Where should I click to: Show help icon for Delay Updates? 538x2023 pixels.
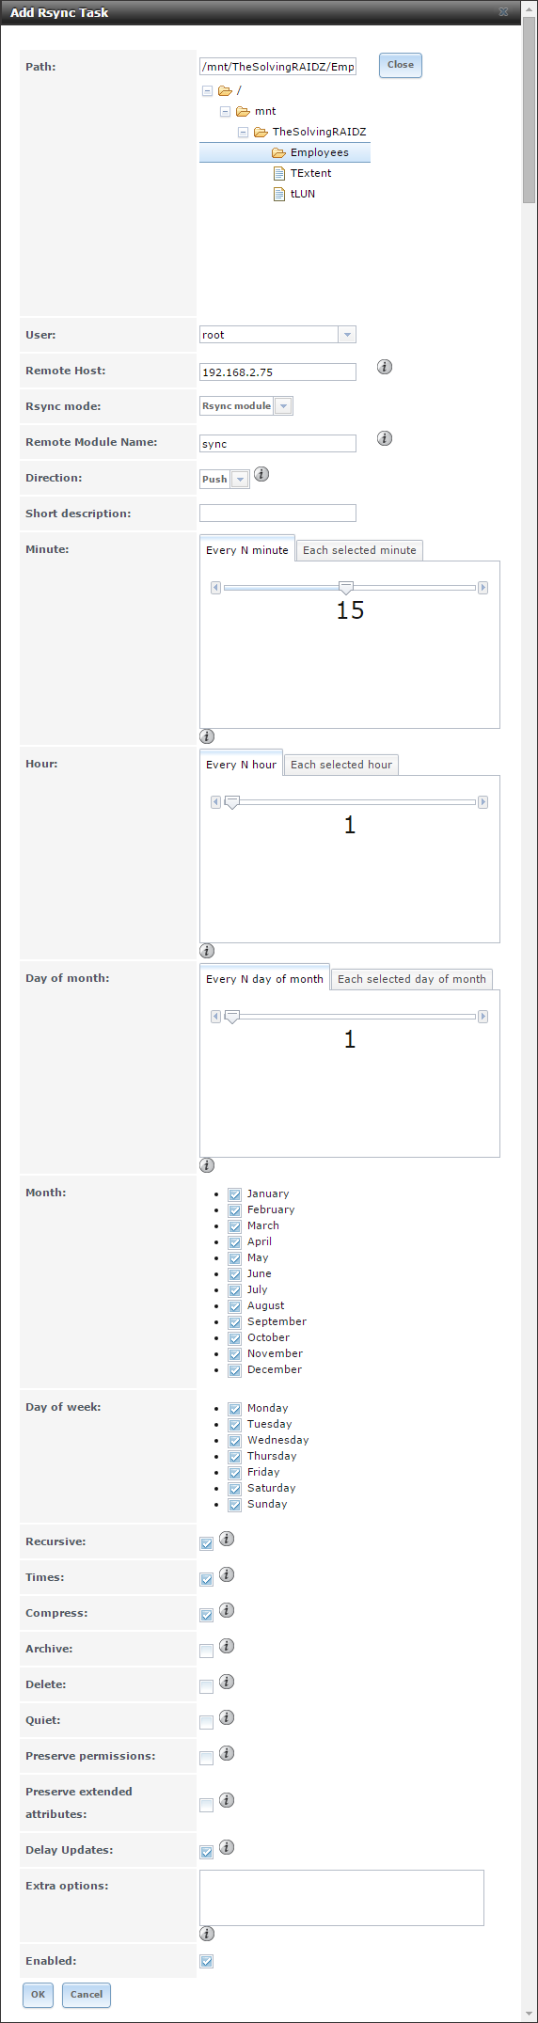pyautogui.click(x=227, y=1847)
